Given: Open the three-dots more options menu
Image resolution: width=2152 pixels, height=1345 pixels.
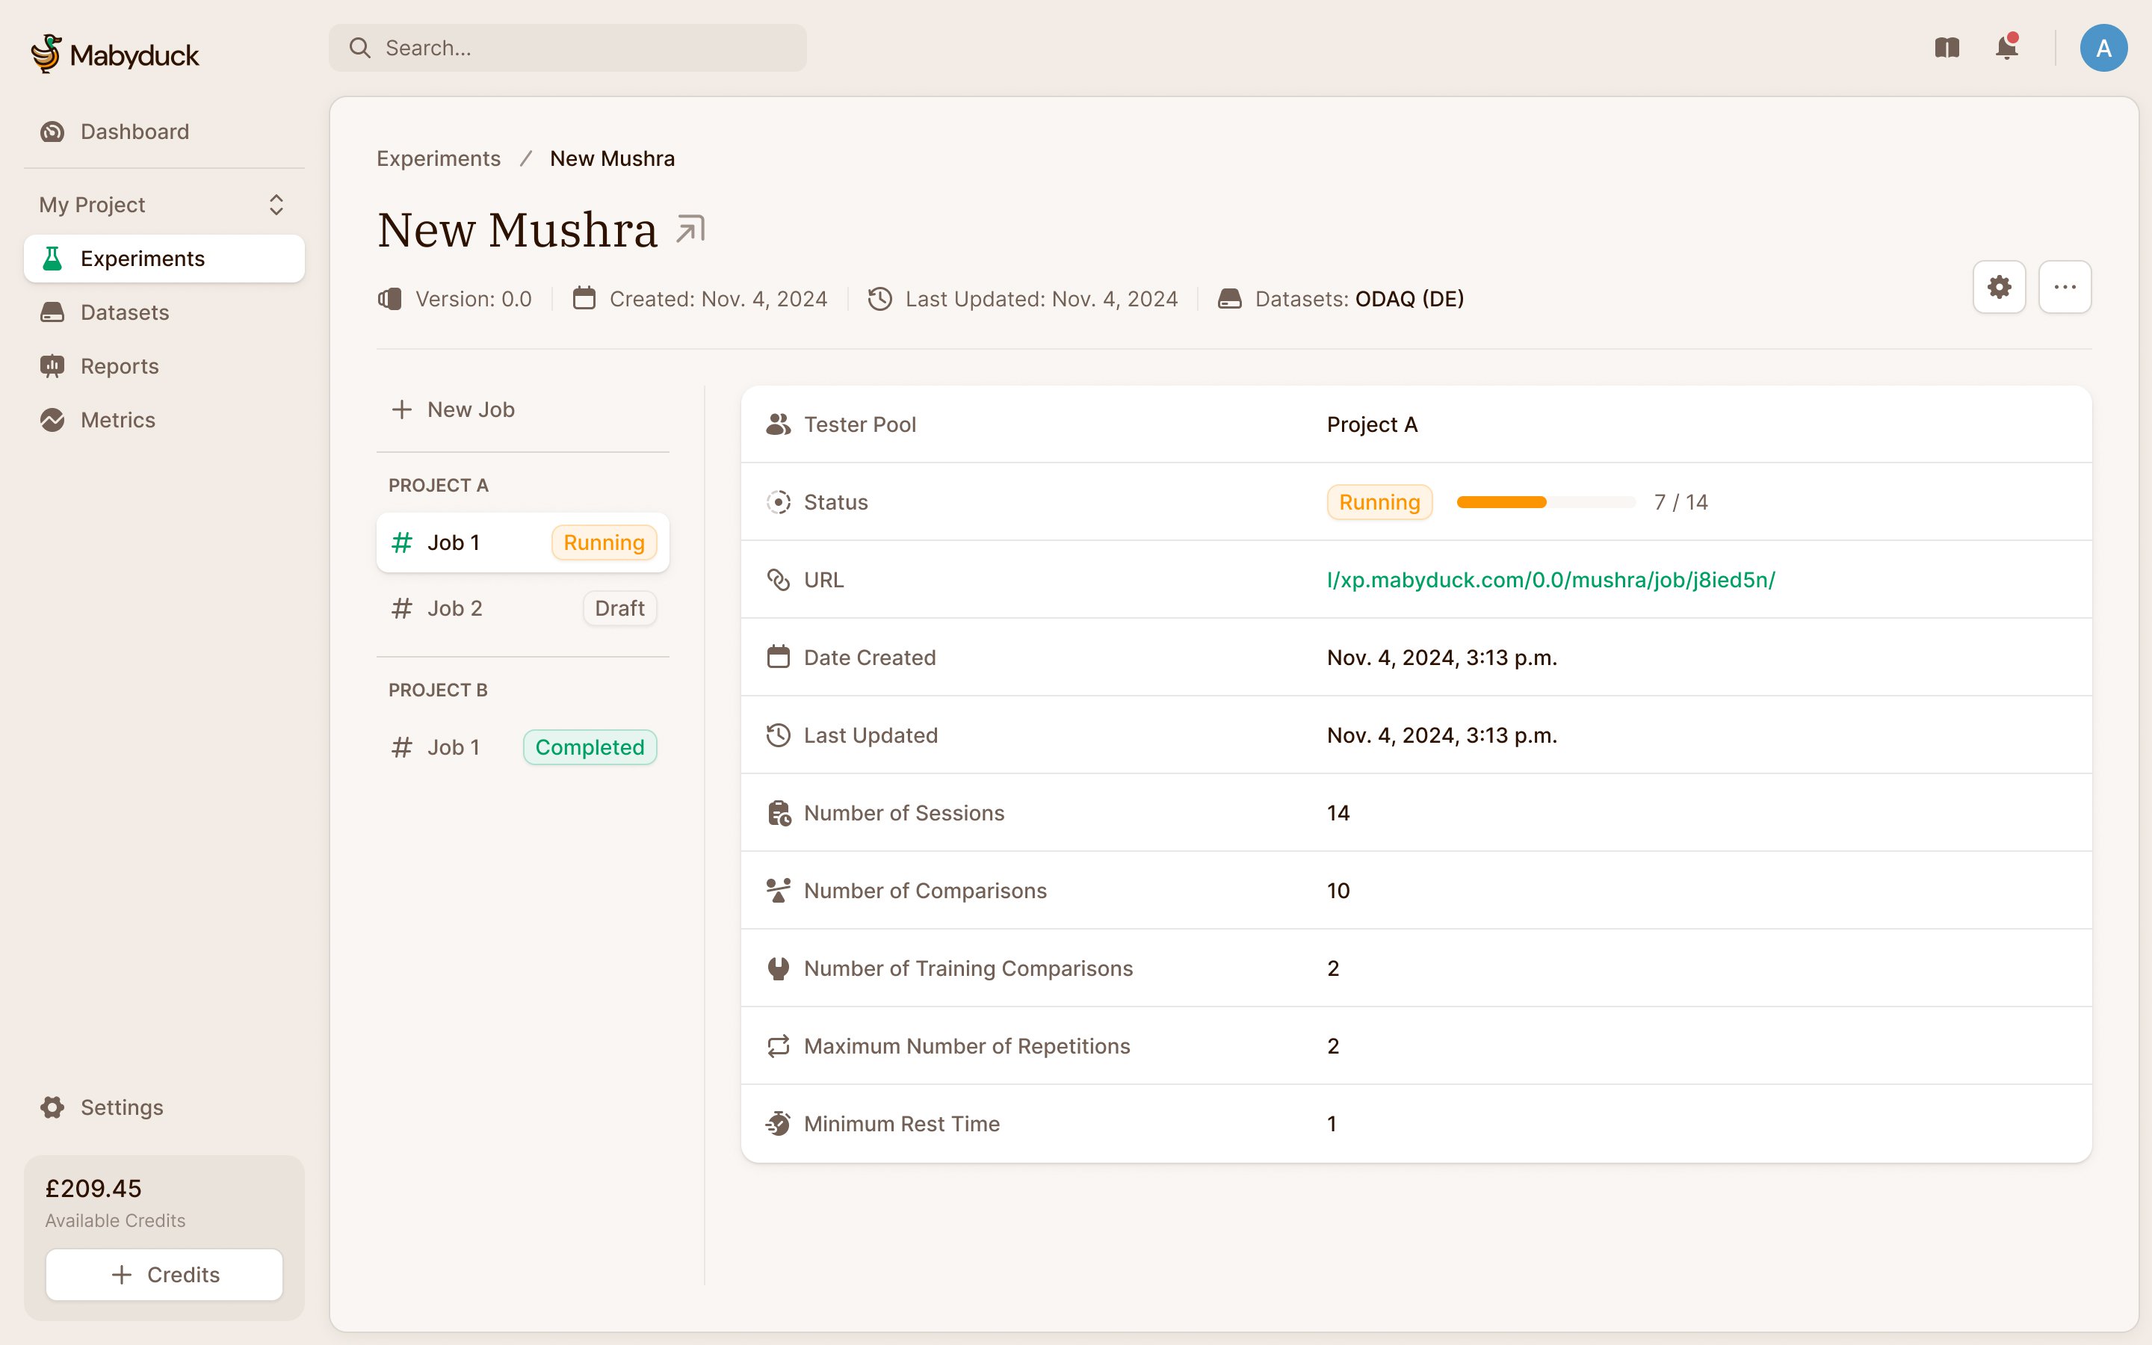Looking at the screenshot, I should tap(2065, 288).
